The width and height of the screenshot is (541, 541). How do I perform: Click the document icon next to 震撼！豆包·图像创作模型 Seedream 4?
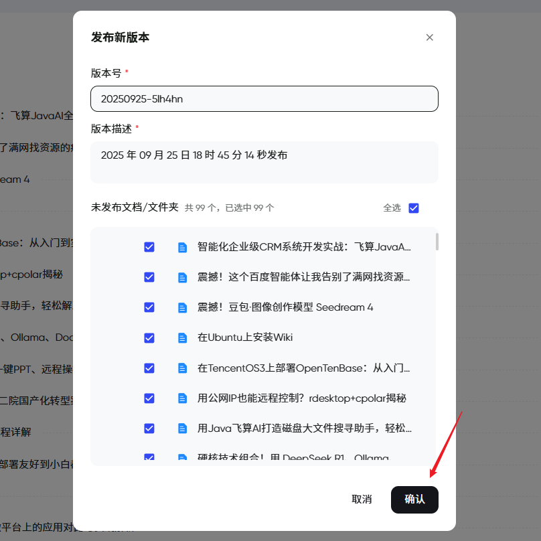coord(182,307)
